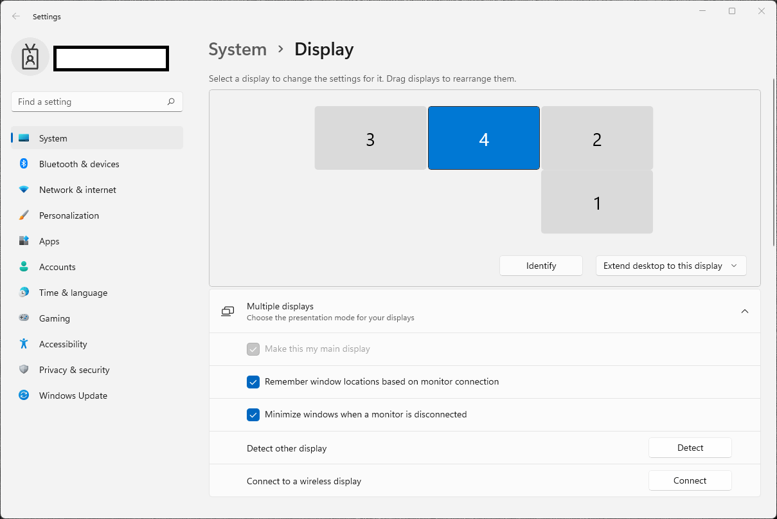Viewport: 777px width, 519px height.
Task: Click the Accounts label in sidebar
Action: (57, 267)
